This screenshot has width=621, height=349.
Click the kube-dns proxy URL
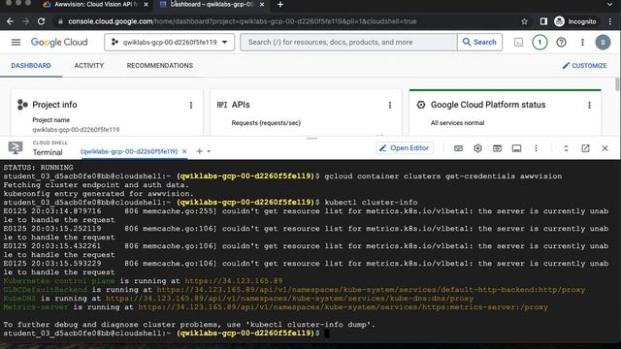(x=289, y=299)
